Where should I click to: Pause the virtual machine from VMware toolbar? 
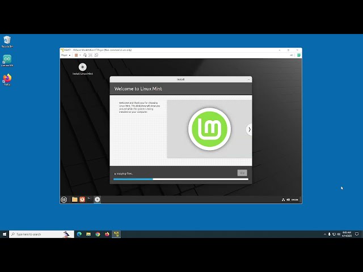point(76,56)
